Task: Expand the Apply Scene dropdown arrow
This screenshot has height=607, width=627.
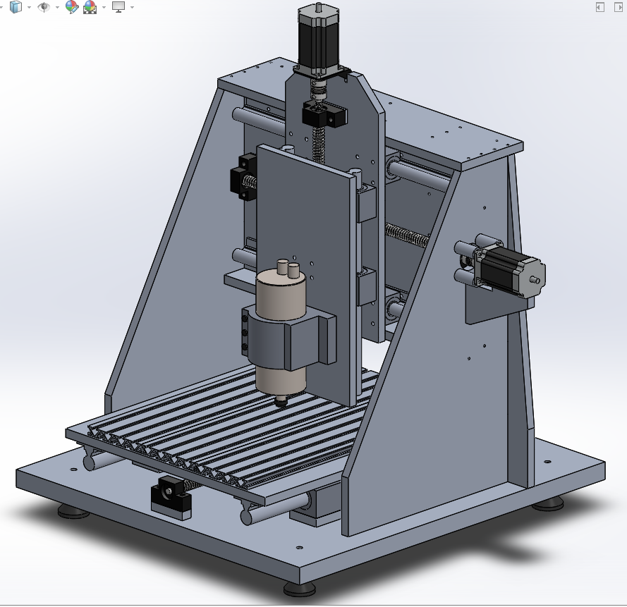Action: 104,7
